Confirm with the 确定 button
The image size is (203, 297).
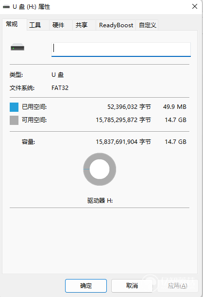pos(86,286)
